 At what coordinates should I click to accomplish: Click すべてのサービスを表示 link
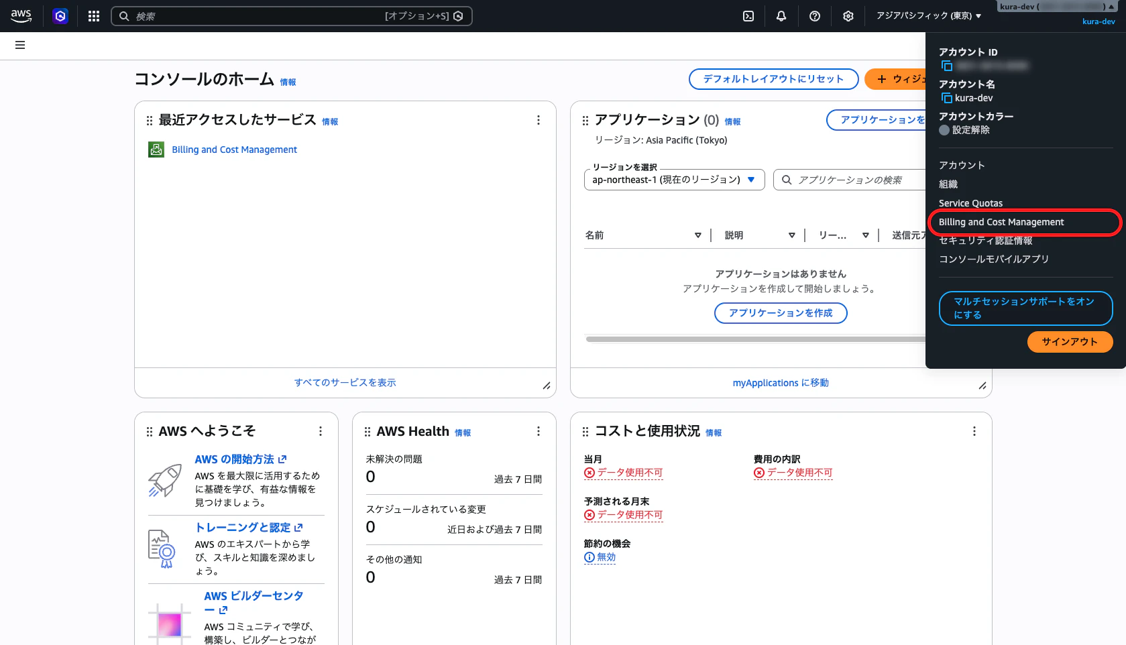(x=345, y=383)
